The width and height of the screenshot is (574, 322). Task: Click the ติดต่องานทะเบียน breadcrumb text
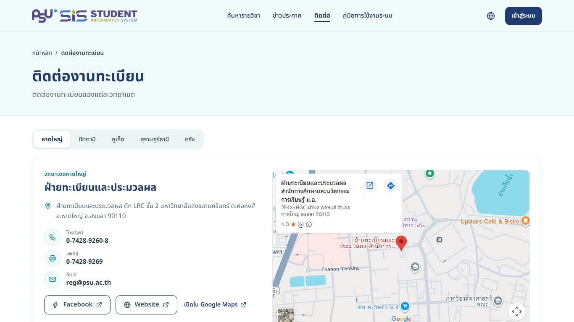coord(82,53)
